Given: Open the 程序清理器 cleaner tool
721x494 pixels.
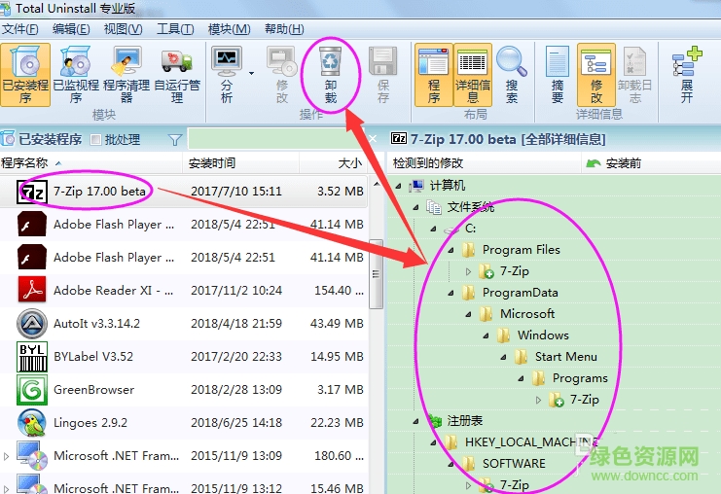Looking at the screenshot, I should (126, 74).
